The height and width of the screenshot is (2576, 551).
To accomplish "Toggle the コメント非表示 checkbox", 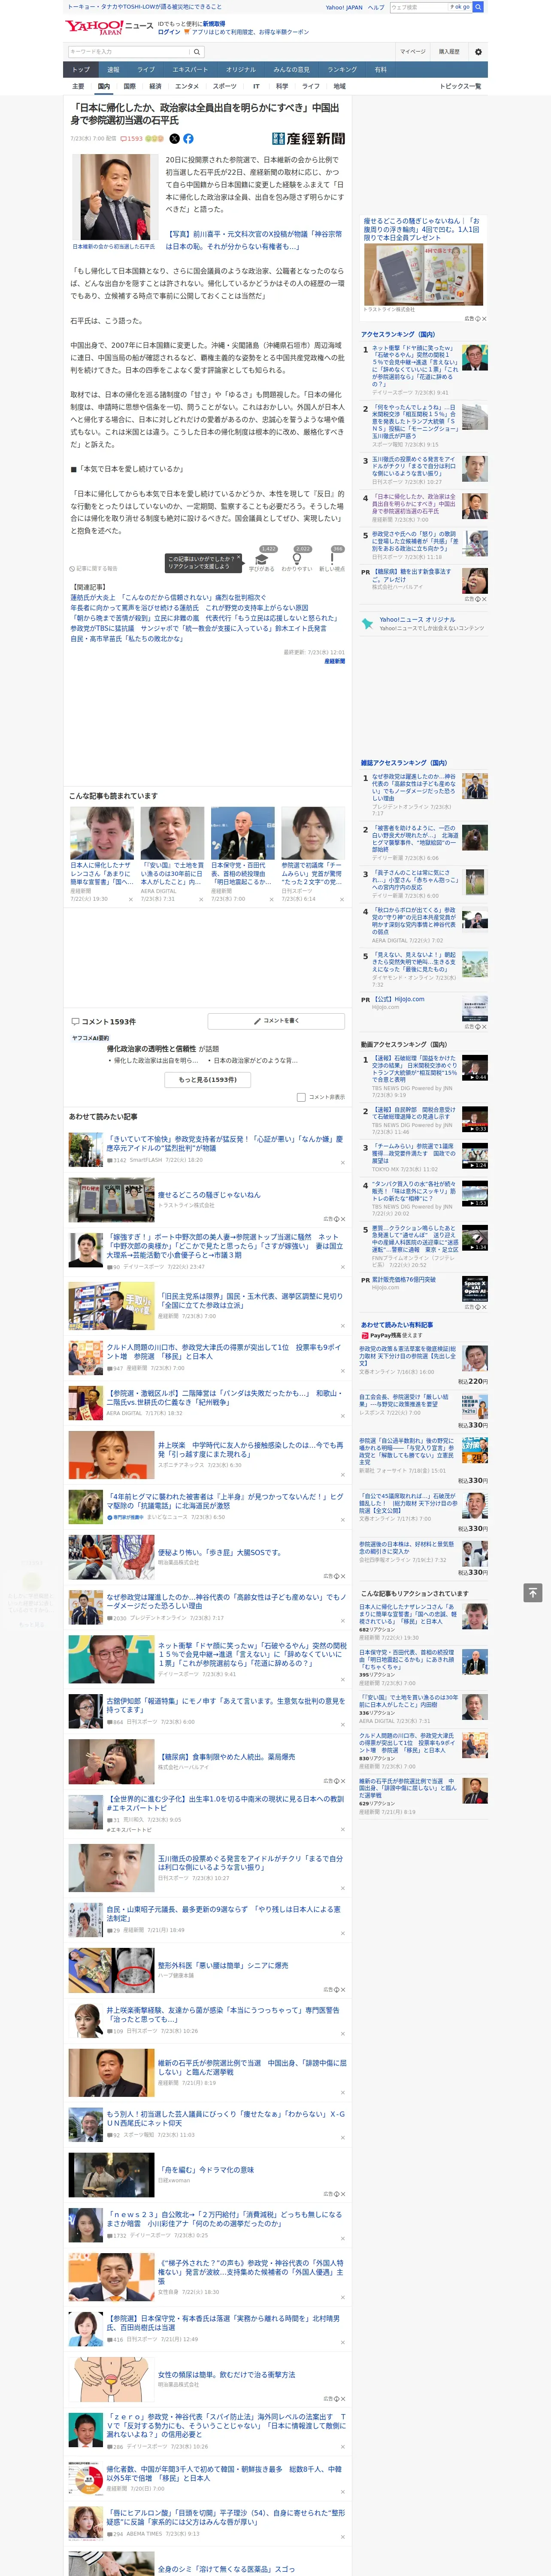I will click(301, 1097).
